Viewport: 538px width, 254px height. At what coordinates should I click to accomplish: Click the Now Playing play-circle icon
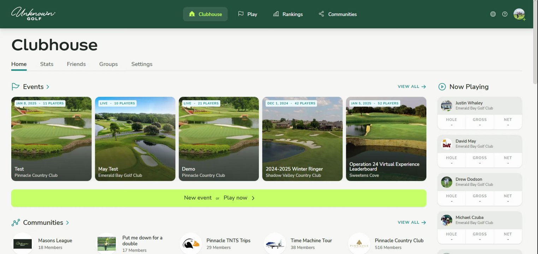pos(442,86)
